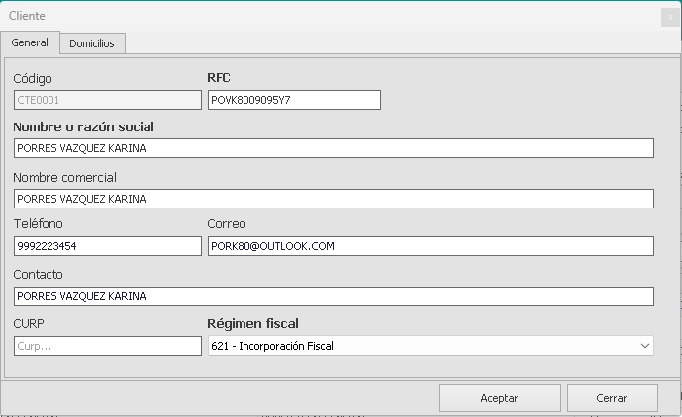Click the 'Código' label text
Screen dimensions: 682x417
pyautogui.click(x=33, y=78)
